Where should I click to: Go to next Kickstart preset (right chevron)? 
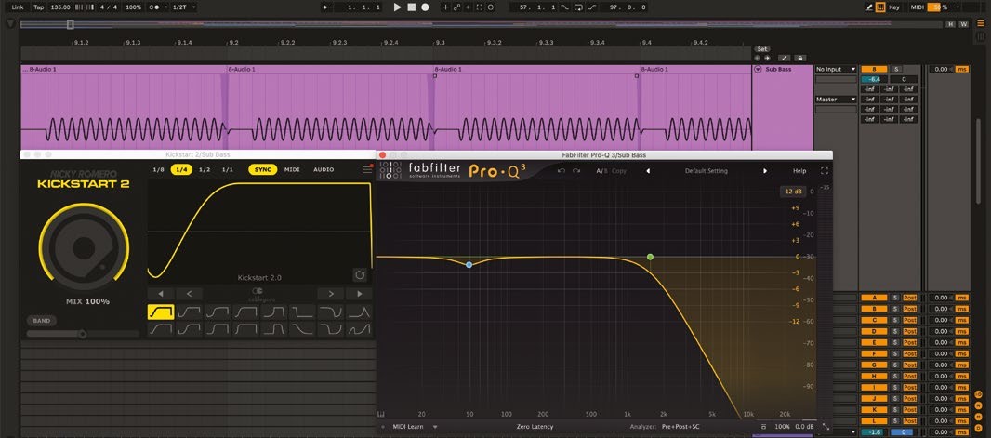[x=330, y=293]
